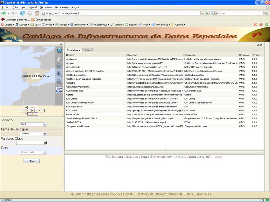Screen dimensions: 270x202
Task: Click the double chevron next to Login
Action: tap(267, 44)
